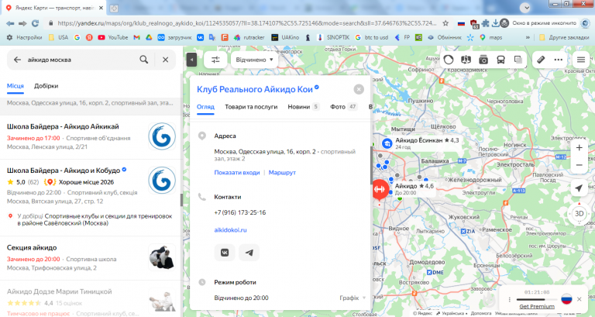Viewport: 595px width, 317px height.
Task: Close the Клуб Реального Айкидо Кои card
Action: [359, 89]
